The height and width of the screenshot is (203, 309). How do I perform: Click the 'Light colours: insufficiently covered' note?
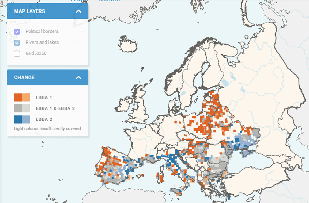[47, 128]
